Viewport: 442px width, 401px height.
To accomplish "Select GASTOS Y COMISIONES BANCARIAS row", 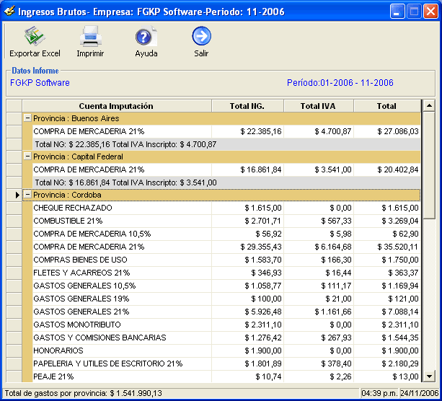I will [226, 338].
